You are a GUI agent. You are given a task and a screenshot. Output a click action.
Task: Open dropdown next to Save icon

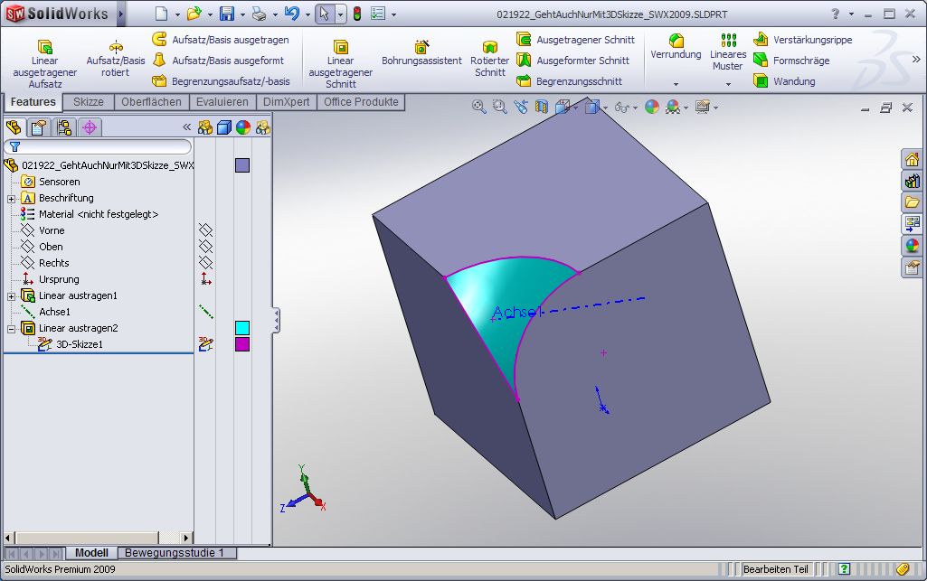coord(242,14)
